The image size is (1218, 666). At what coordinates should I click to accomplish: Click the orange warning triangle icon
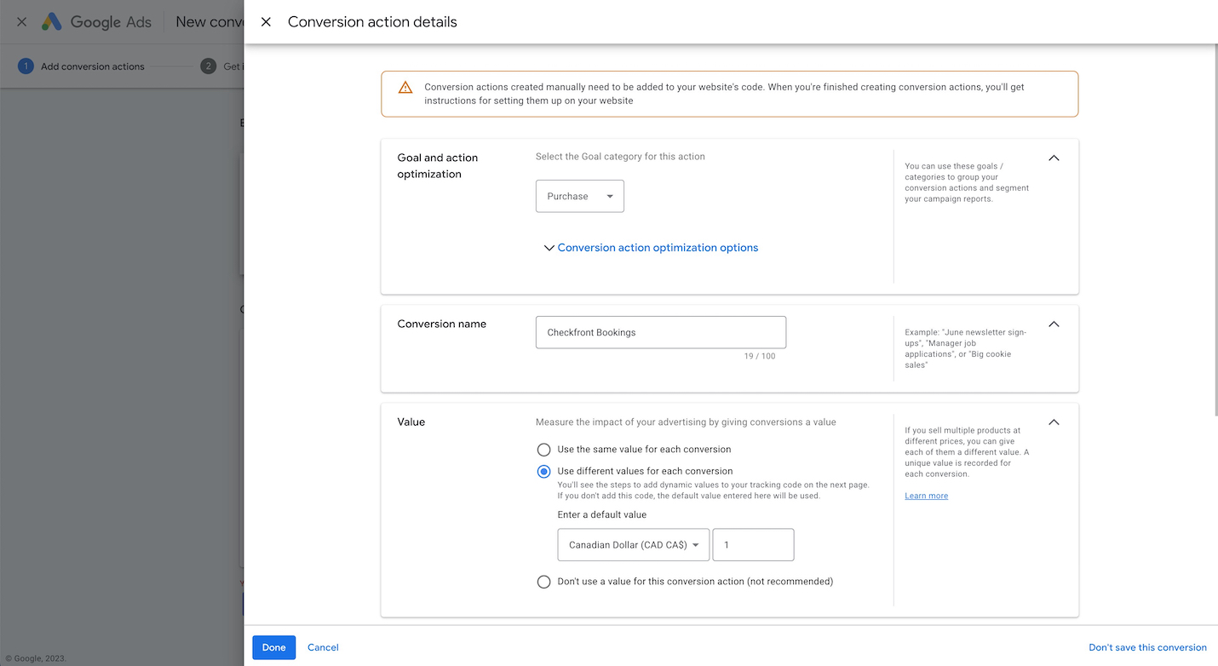click(x=405, y=88)
